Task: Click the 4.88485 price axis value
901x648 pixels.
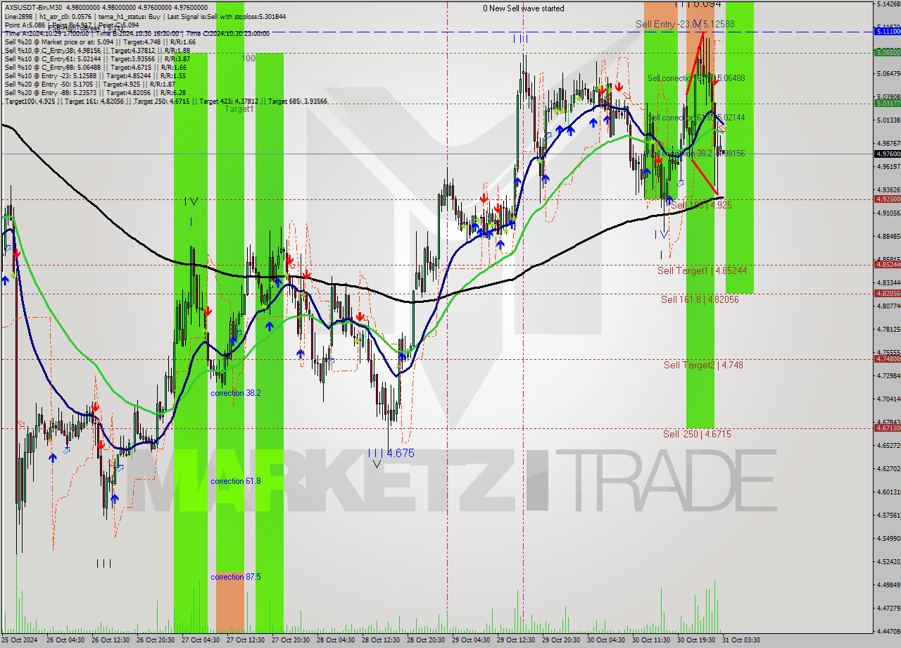Action: point(888,236)
